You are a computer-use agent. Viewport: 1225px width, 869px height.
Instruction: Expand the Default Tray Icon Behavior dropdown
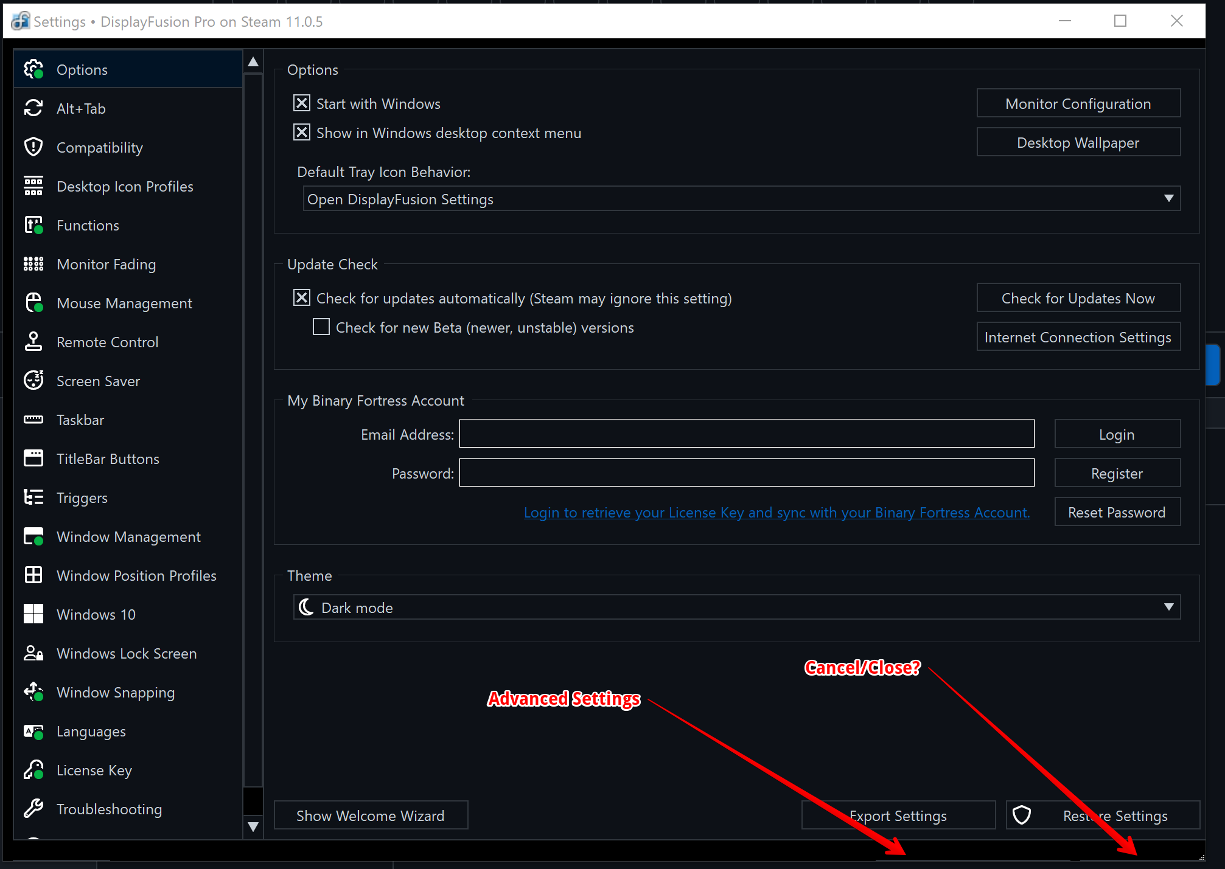coord(741,199)
